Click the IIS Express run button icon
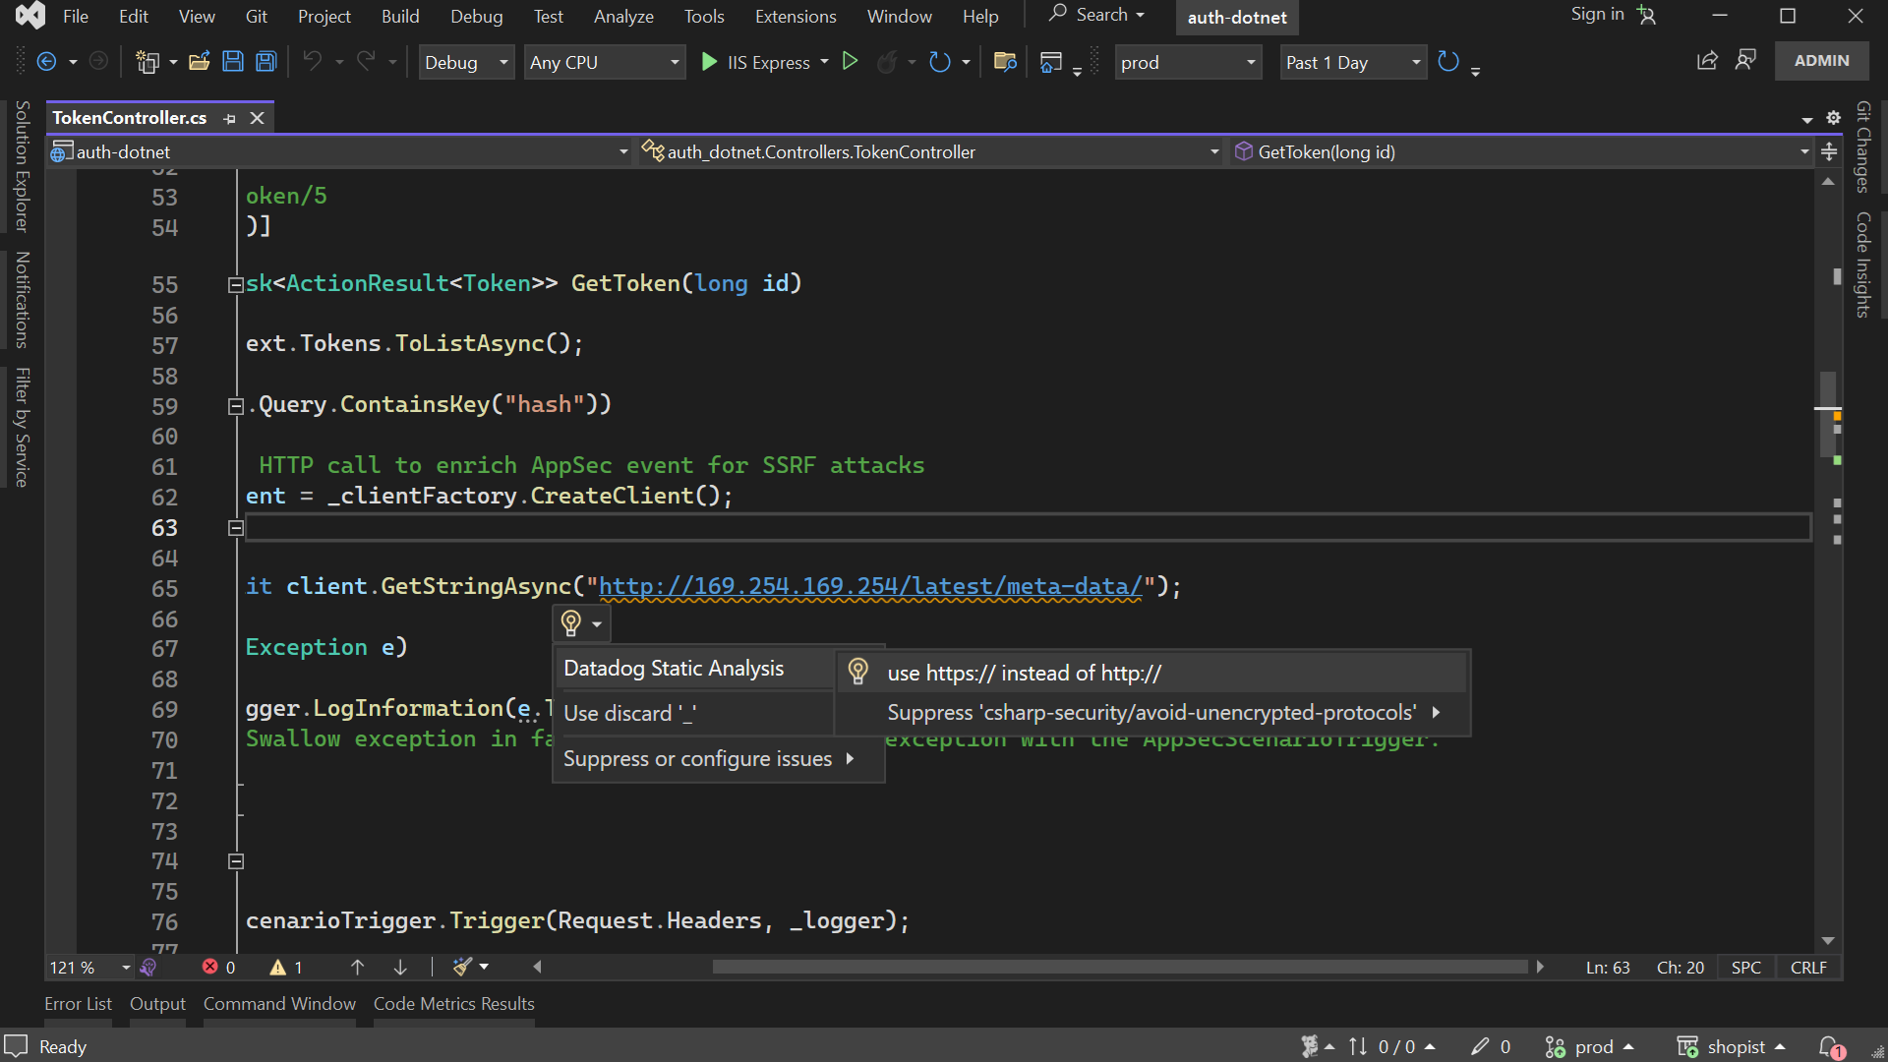This screenshot has height=1062, width=1888. click(709, 61)
